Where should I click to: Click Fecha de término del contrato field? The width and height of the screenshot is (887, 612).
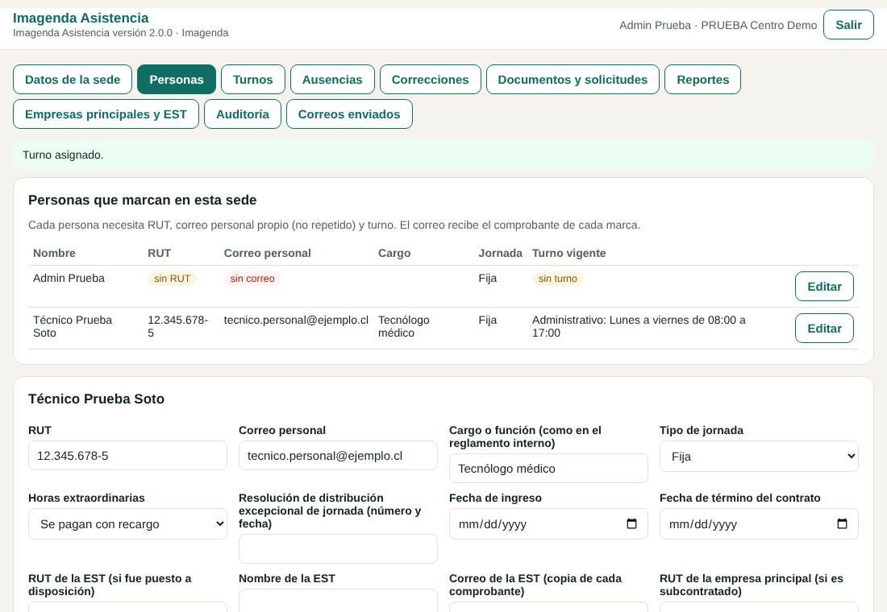click(759, 524)
